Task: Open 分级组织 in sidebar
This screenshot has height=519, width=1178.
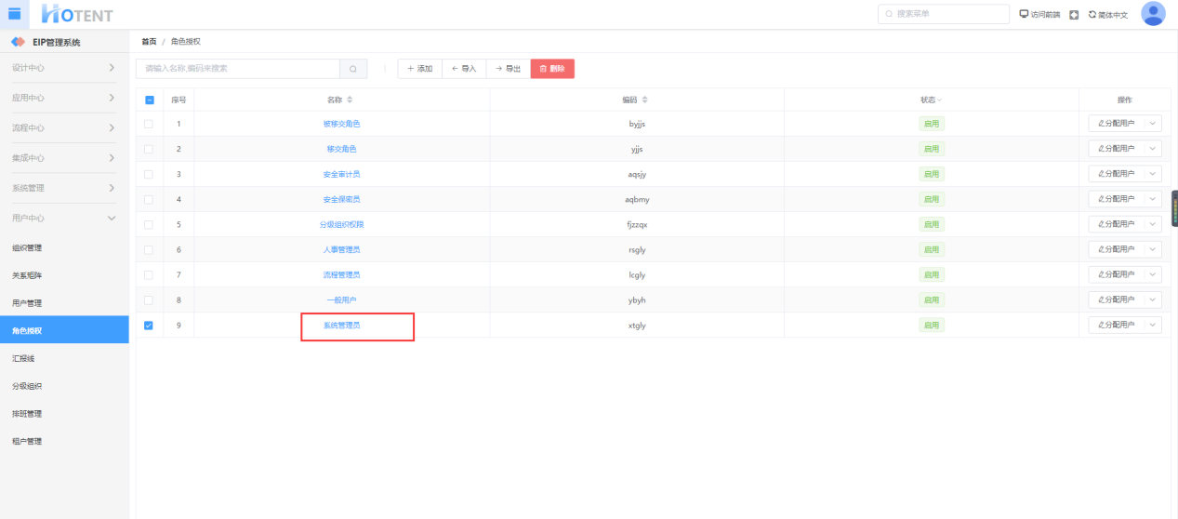Action: click(64, 386)
